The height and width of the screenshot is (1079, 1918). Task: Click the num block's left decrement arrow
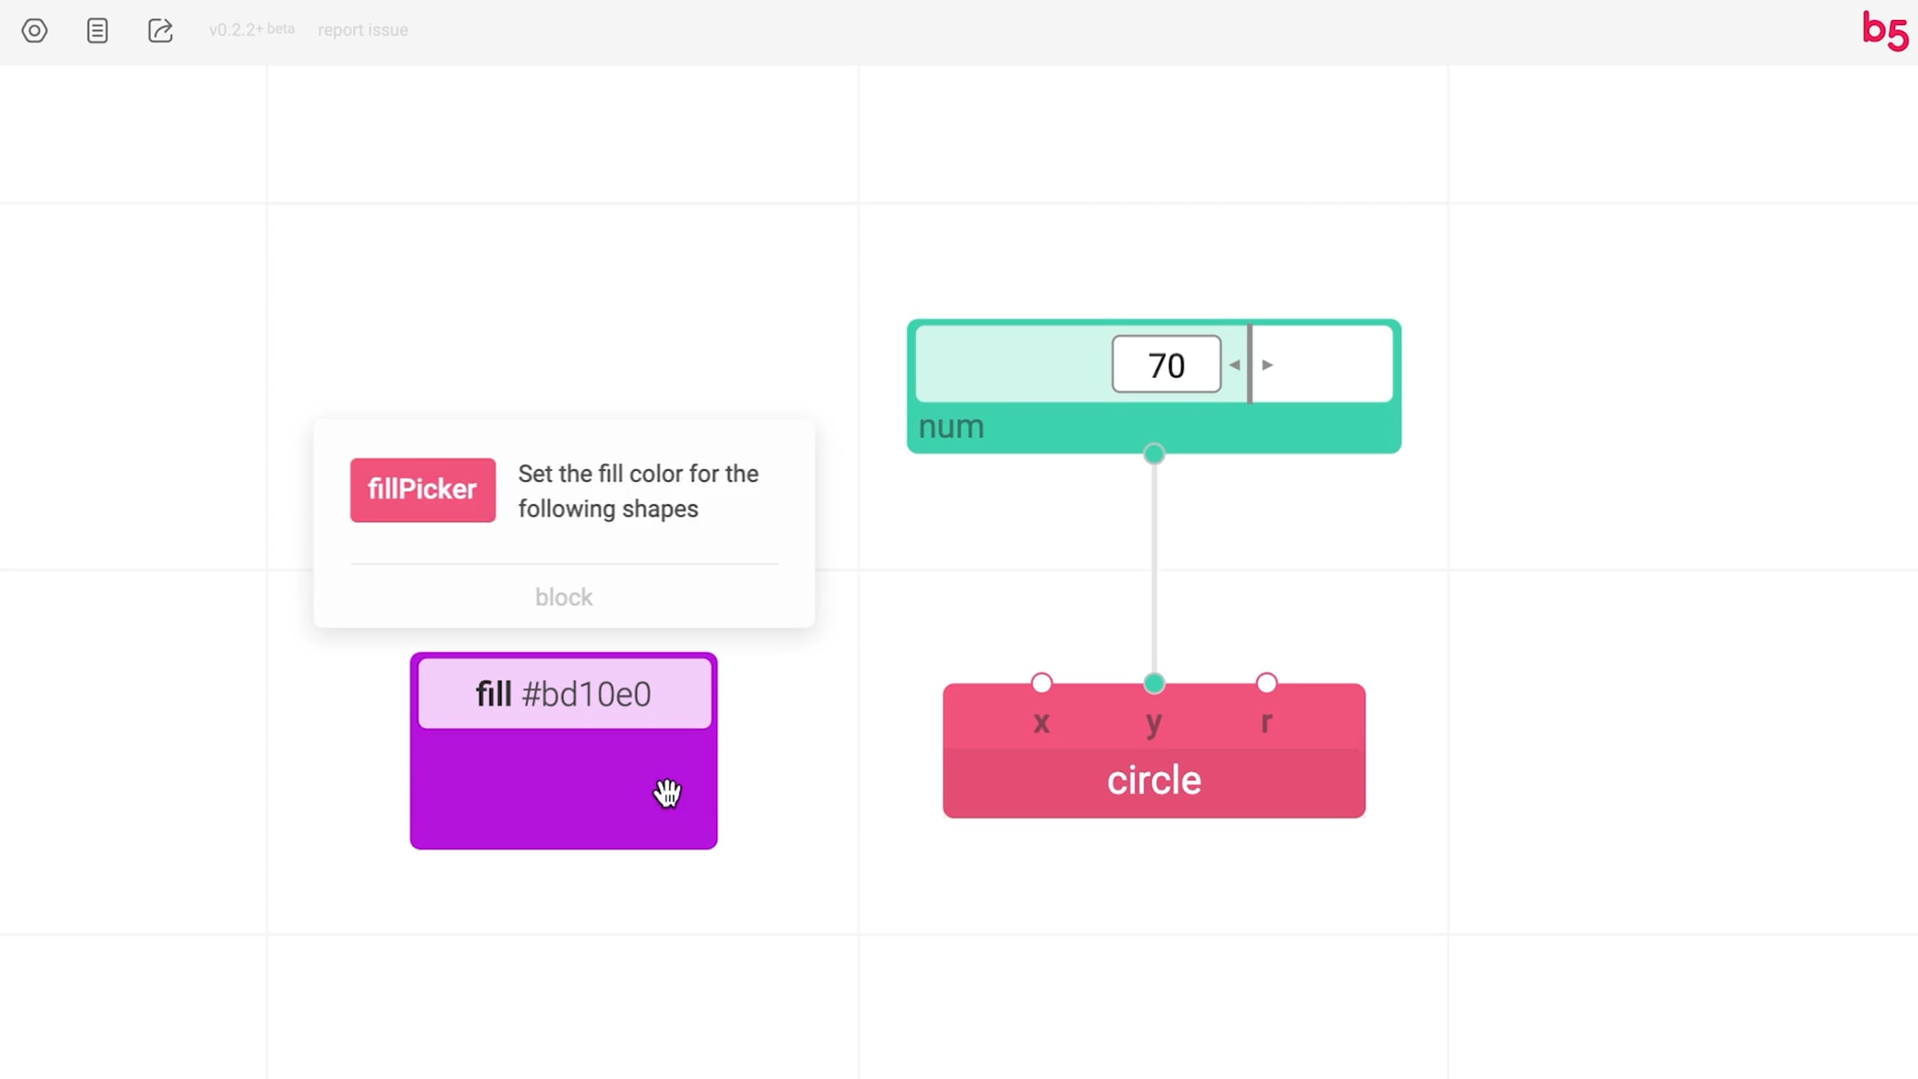click(1235, 365)
